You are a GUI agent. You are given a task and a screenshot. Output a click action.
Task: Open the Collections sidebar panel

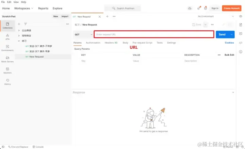click(x=7, y=26)
